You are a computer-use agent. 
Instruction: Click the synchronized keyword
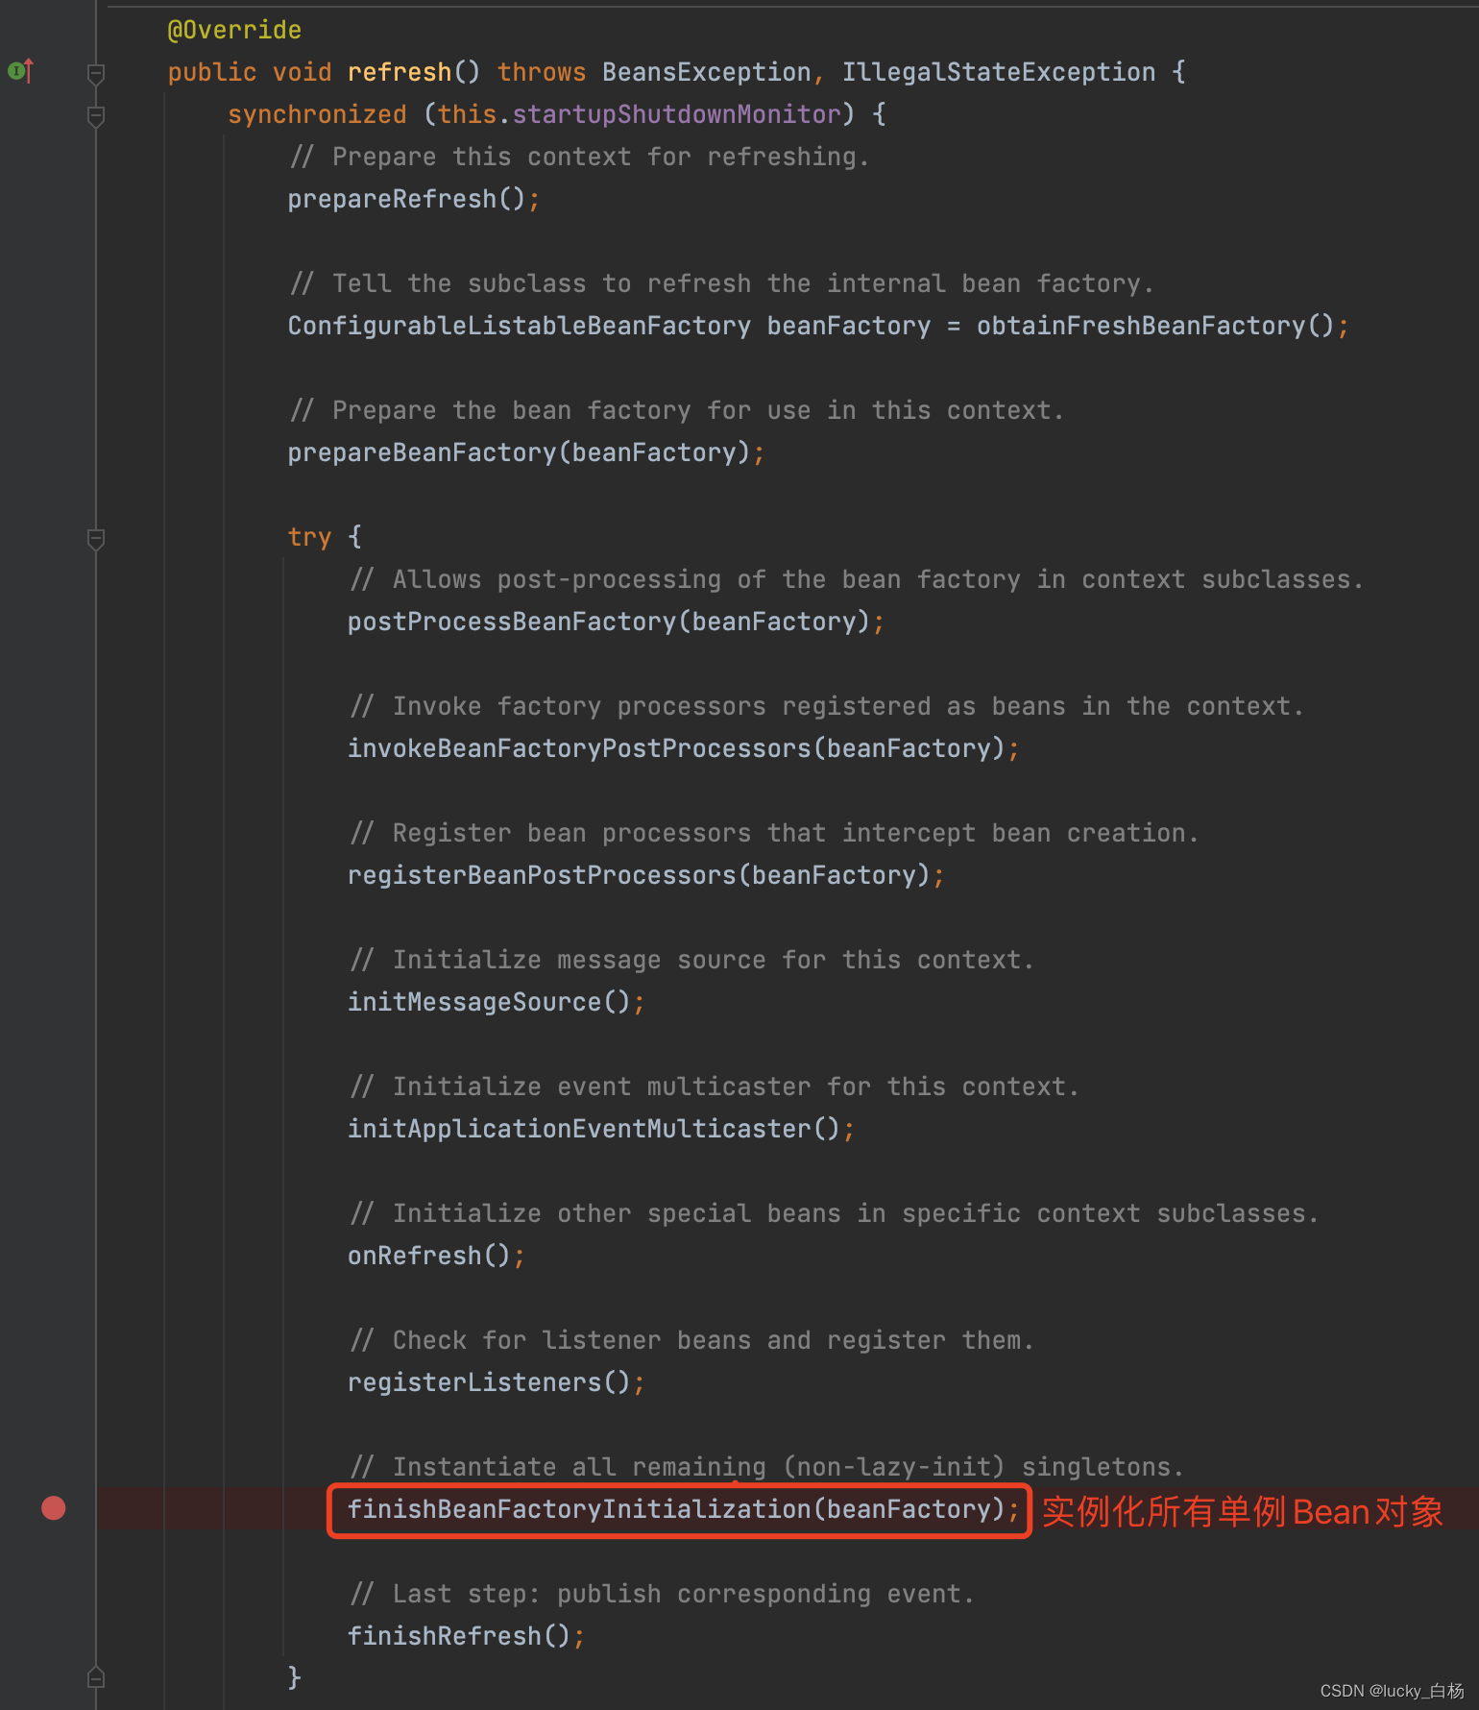[x=317, y=114]
